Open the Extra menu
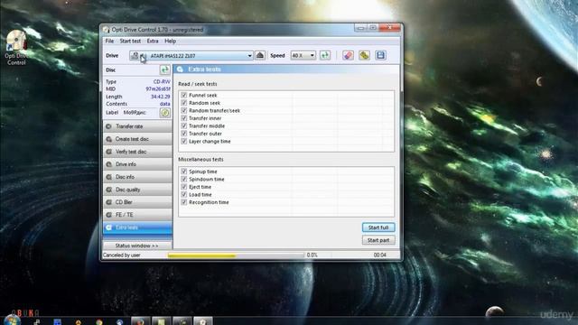Screen dimensions: 578x325 point(153,41)
